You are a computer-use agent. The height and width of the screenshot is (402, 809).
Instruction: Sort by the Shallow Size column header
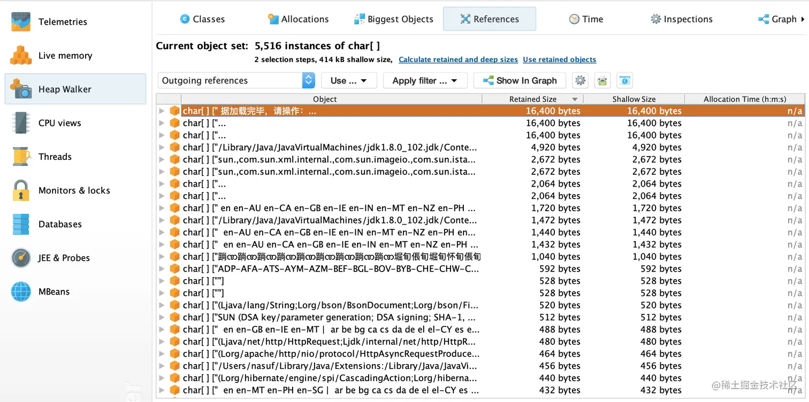tap(634, 99)
